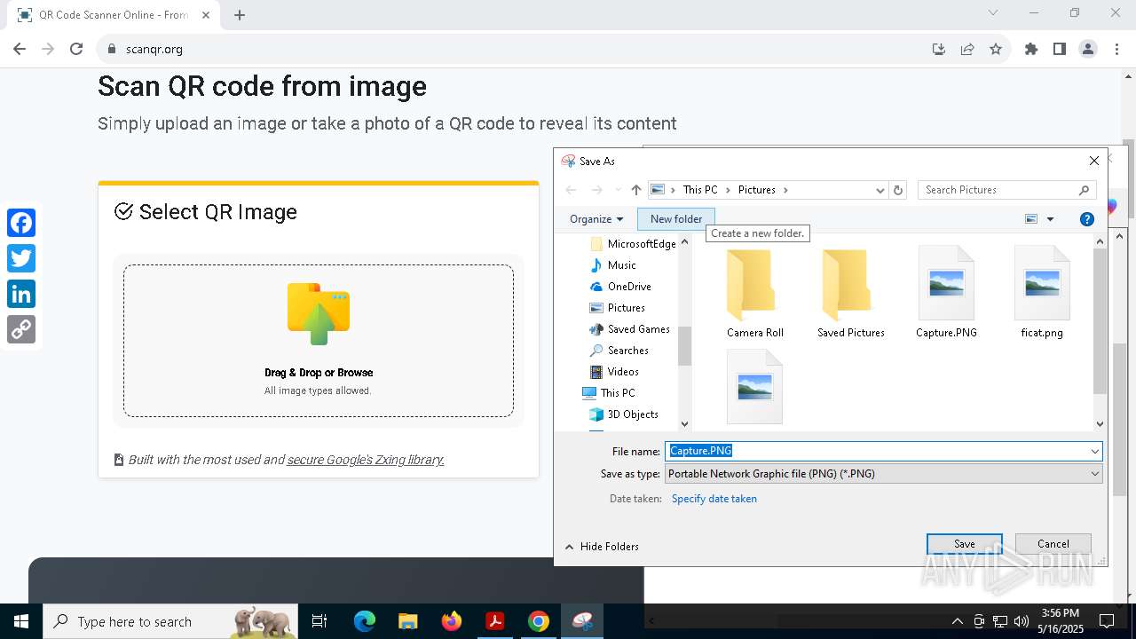Click the search magnifier in Search Pictures
Screen dimensions: 1136x639
click(1084, 190)
